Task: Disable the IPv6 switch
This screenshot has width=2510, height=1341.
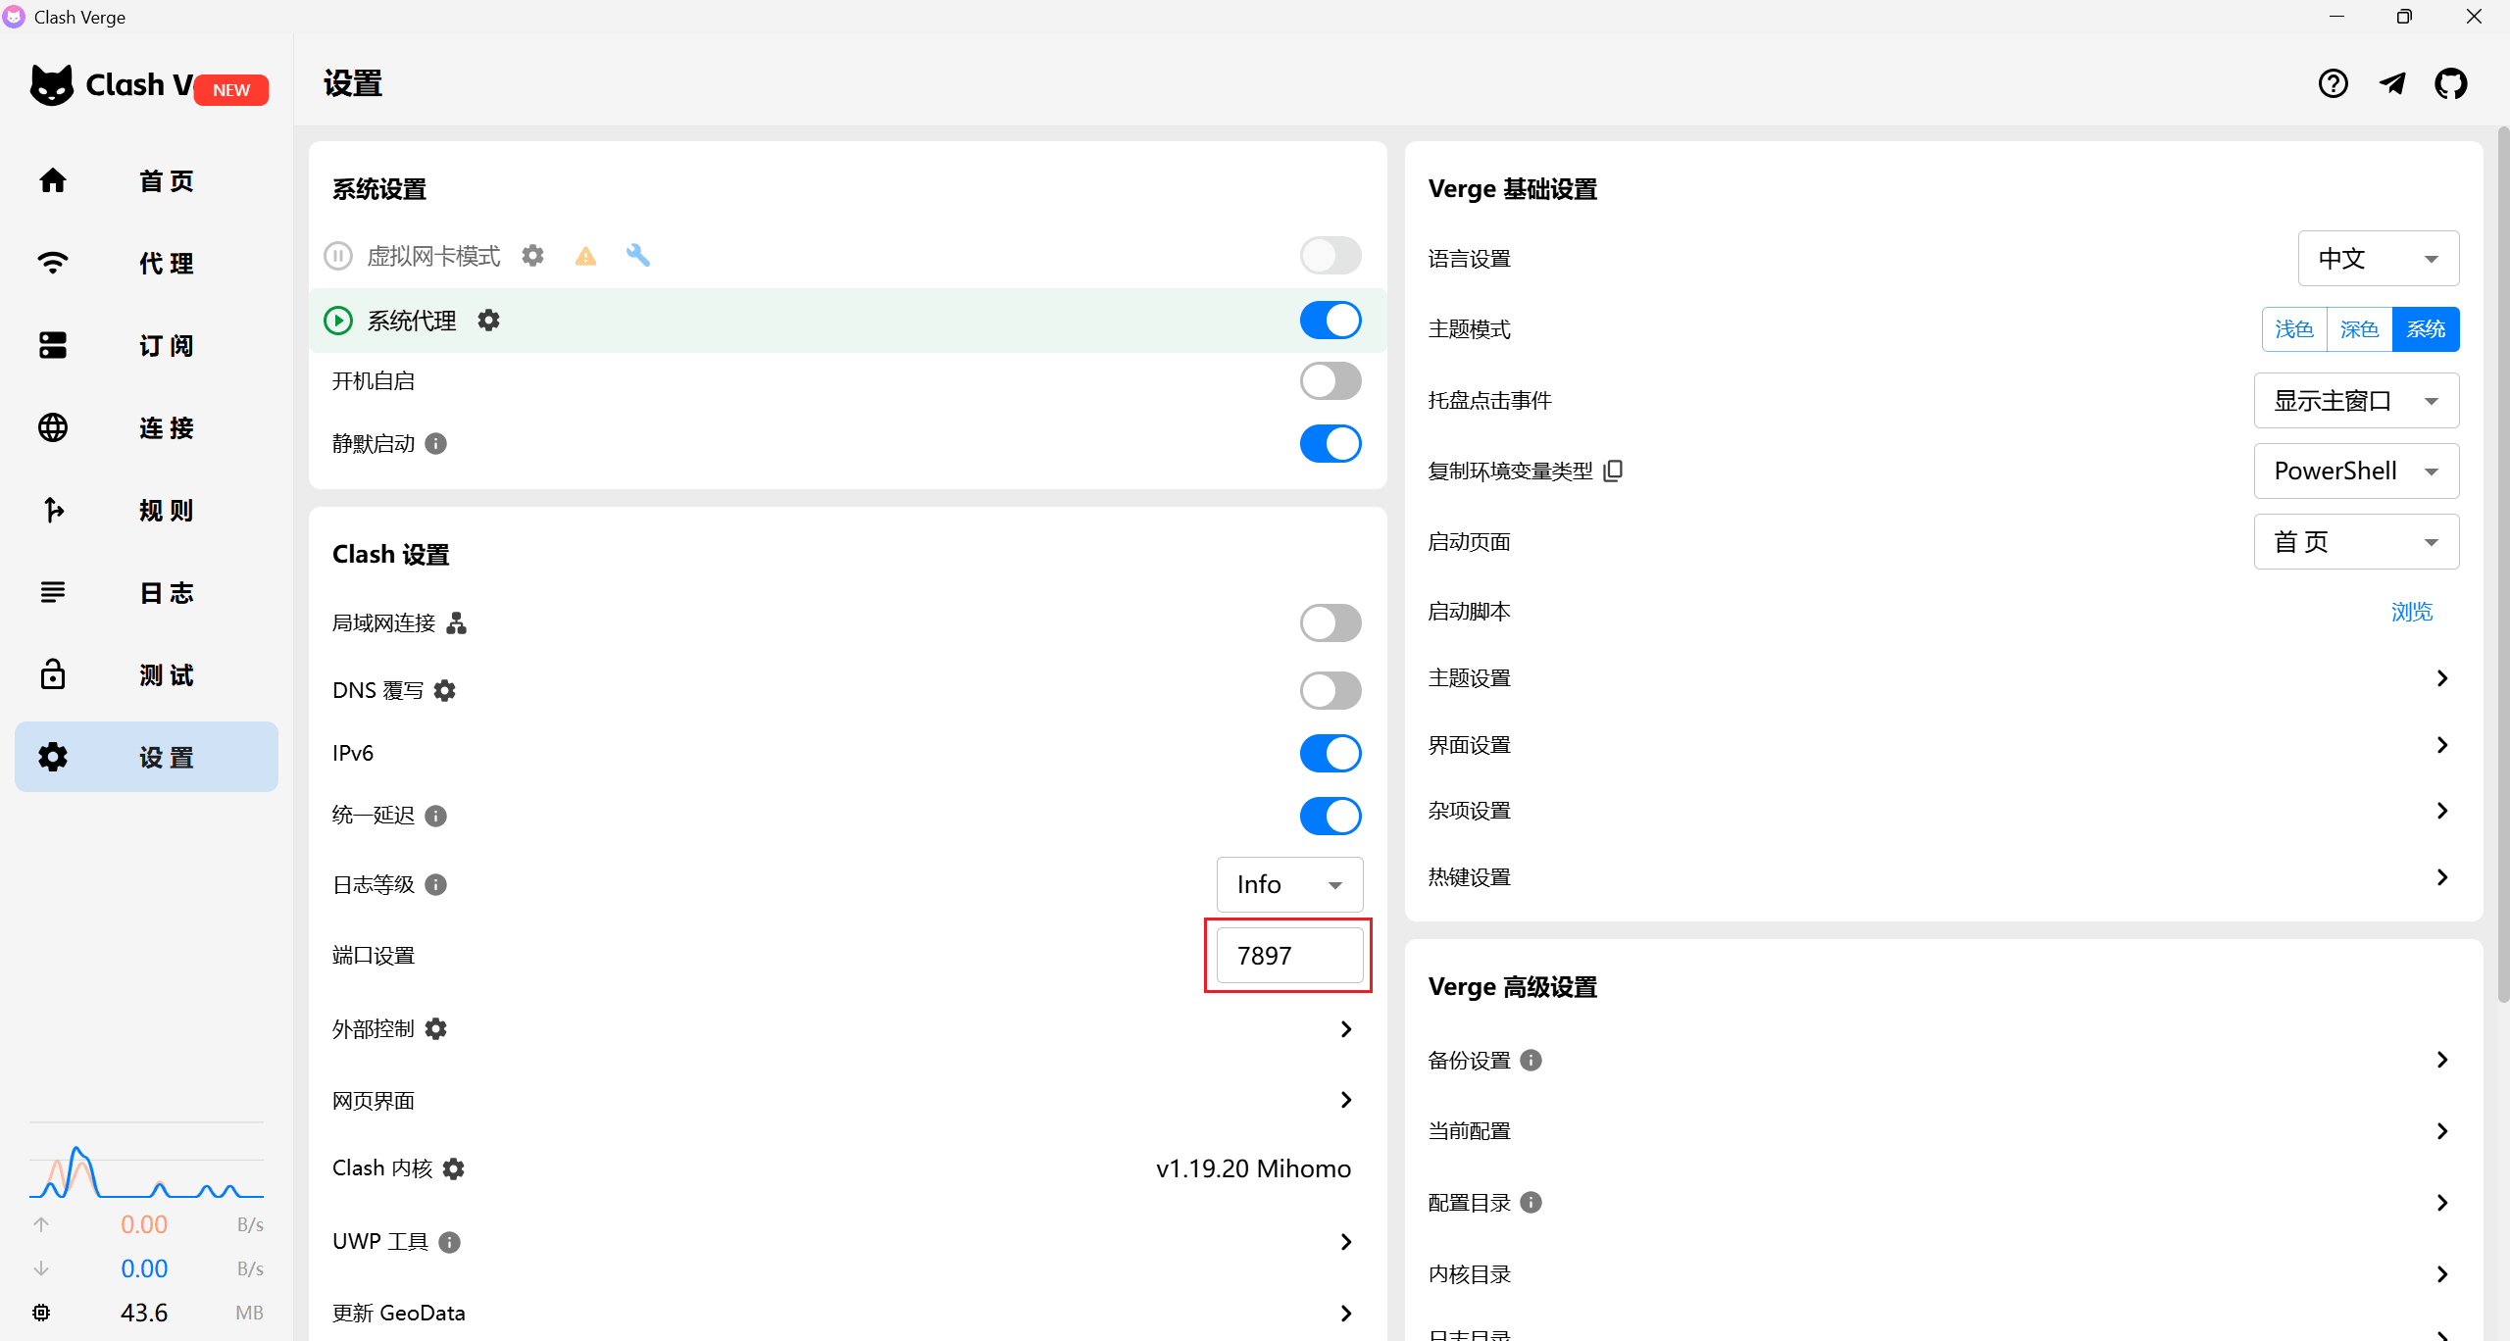Action: [x=1330, y=754]
